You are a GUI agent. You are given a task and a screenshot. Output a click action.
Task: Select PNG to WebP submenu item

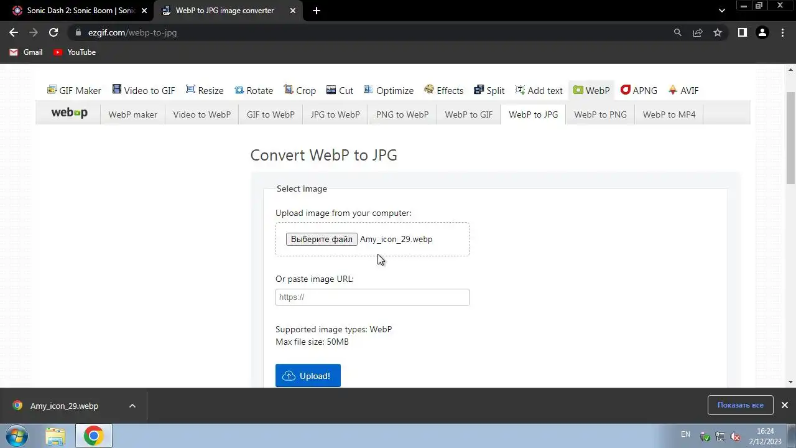402,114
